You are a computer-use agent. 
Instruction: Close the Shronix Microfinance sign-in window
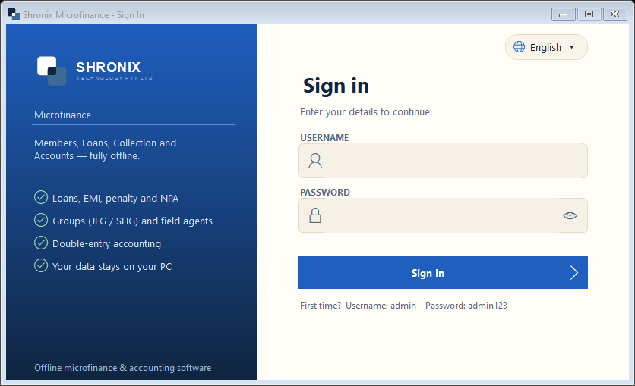click(615, 14)
